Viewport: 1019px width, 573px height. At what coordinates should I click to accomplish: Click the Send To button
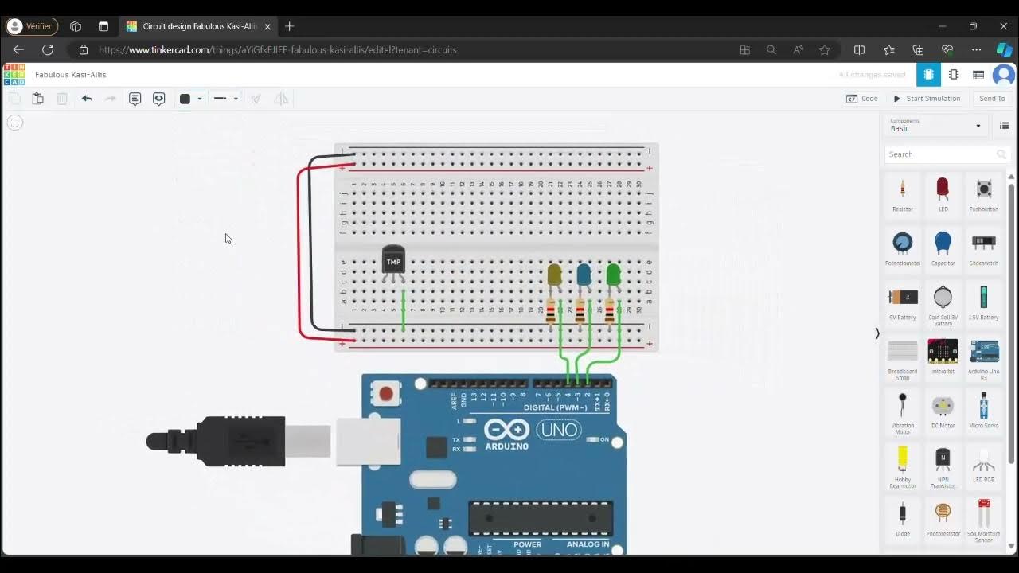[992, 99]
